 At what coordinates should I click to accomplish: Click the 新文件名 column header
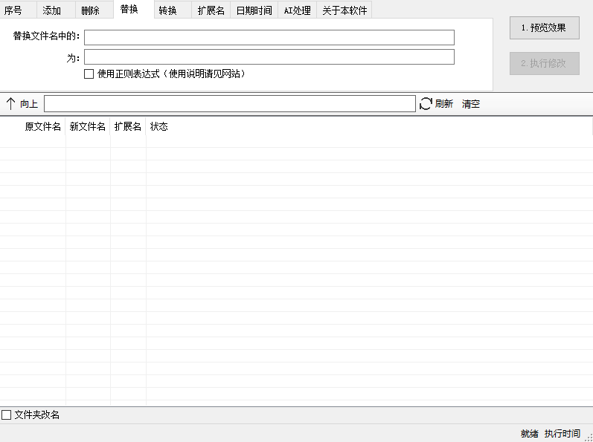point(88,126)
